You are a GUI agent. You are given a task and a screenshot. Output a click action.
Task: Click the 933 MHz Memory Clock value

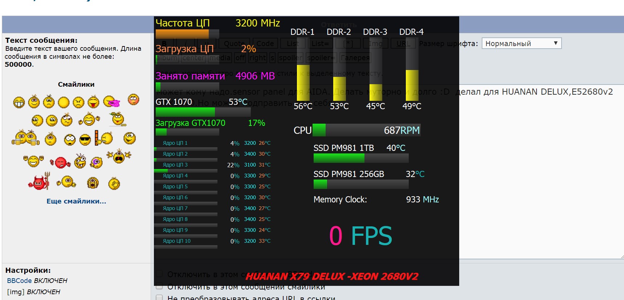tap(423, 200)
